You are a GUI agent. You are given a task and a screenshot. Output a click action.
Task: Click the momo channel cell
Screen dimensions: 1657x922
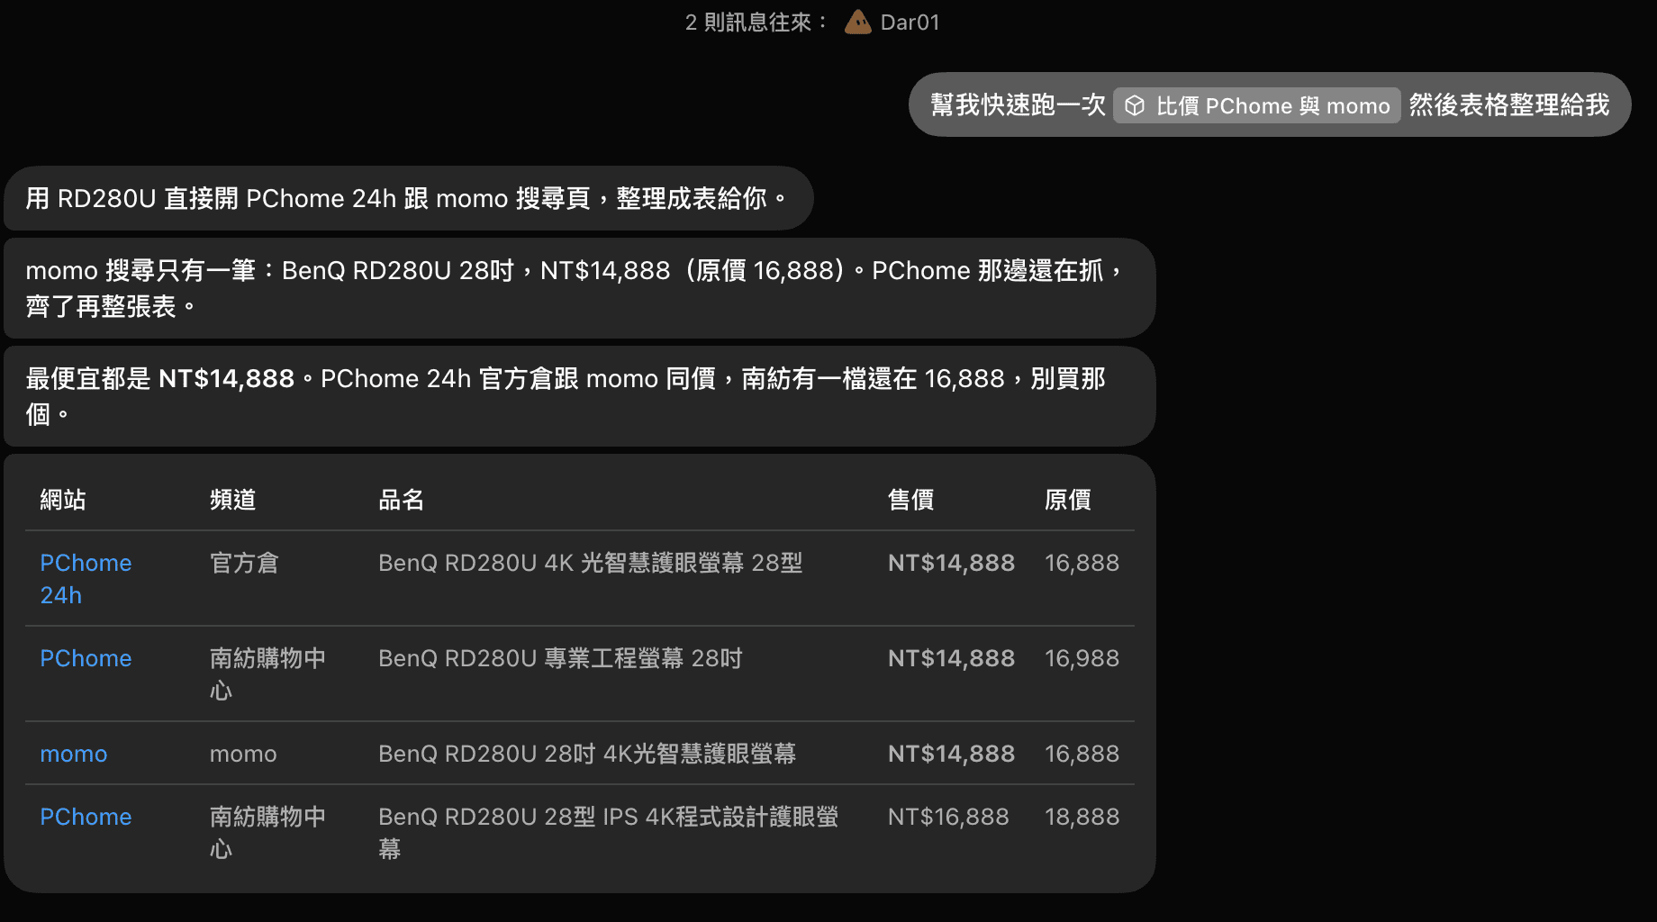[x=243, y=754]
